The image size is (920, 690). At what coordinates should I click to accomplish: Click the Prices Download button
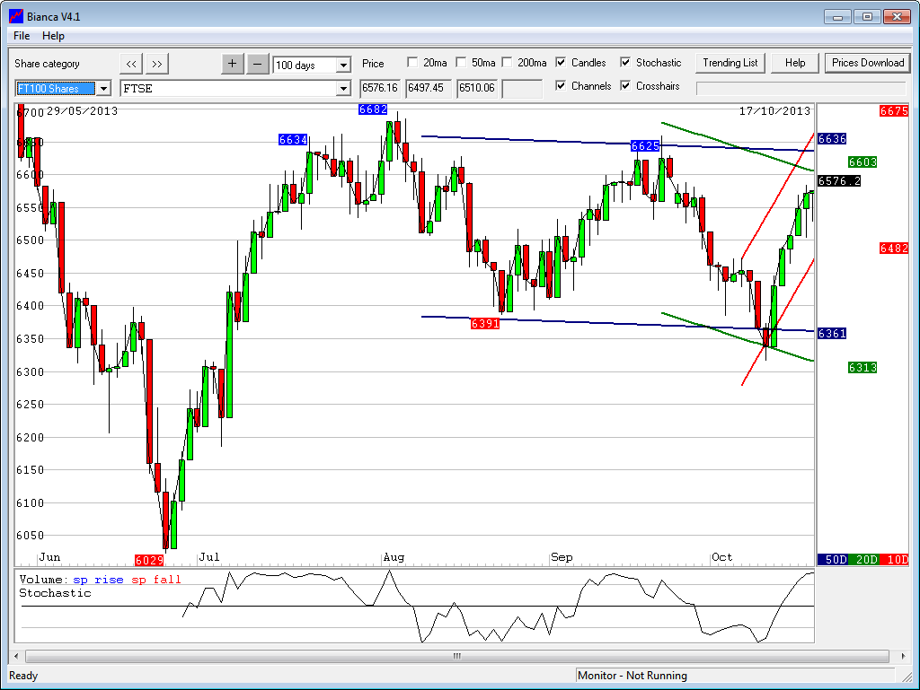pyautogui.click(x=867, y=63)
